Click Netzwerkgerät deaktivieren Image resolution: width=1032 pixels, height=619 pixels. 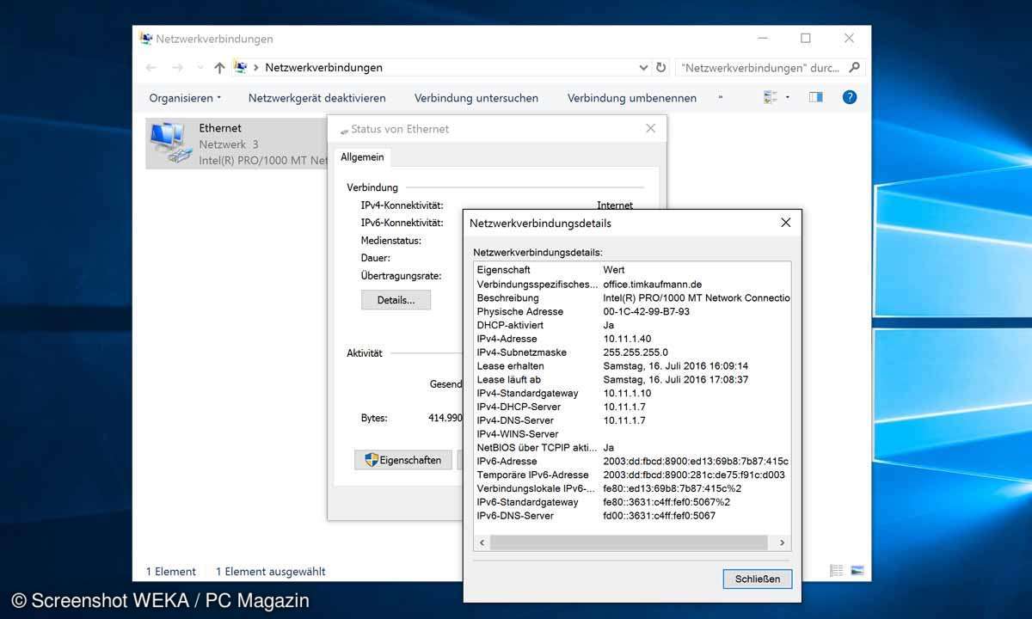tap(316, 98)
